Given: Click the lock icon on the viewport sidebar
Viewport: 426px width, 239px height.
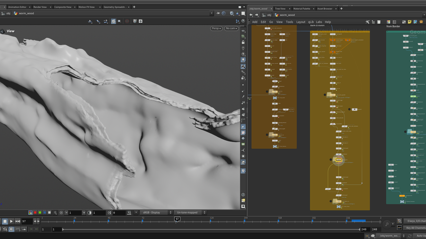Looking at the screenshot, I should (x=243, y=42).
